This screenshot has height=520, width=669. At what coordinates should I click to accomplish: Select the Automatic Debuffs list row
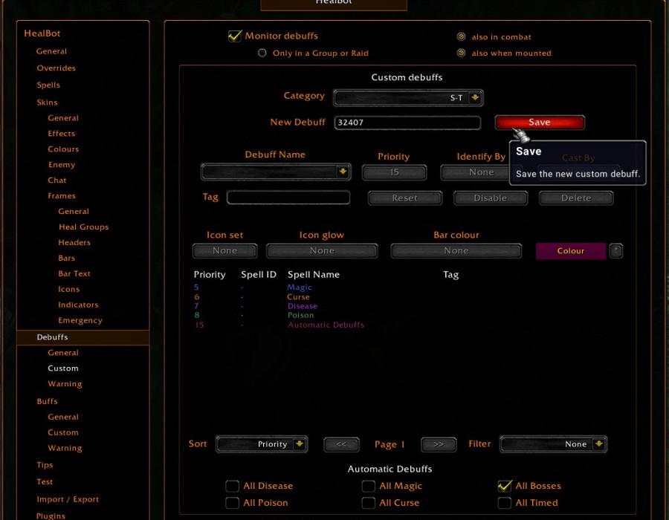tap(326, 325)
